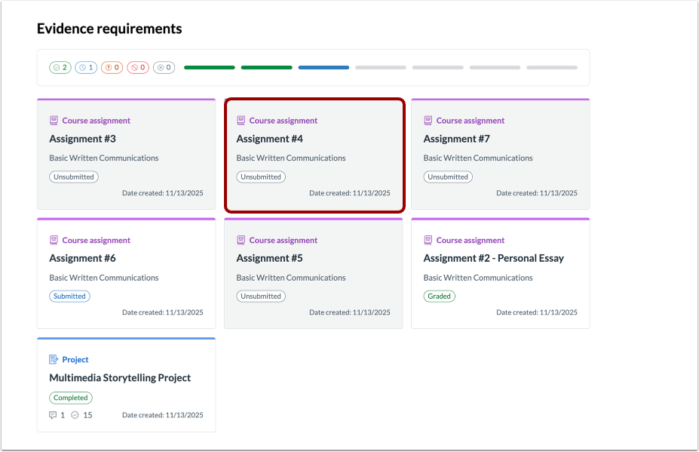Open the Multimedia Storytelling Project card
Image resolution: width=699 pixels, height=452 pixels.
pos(126,385)
